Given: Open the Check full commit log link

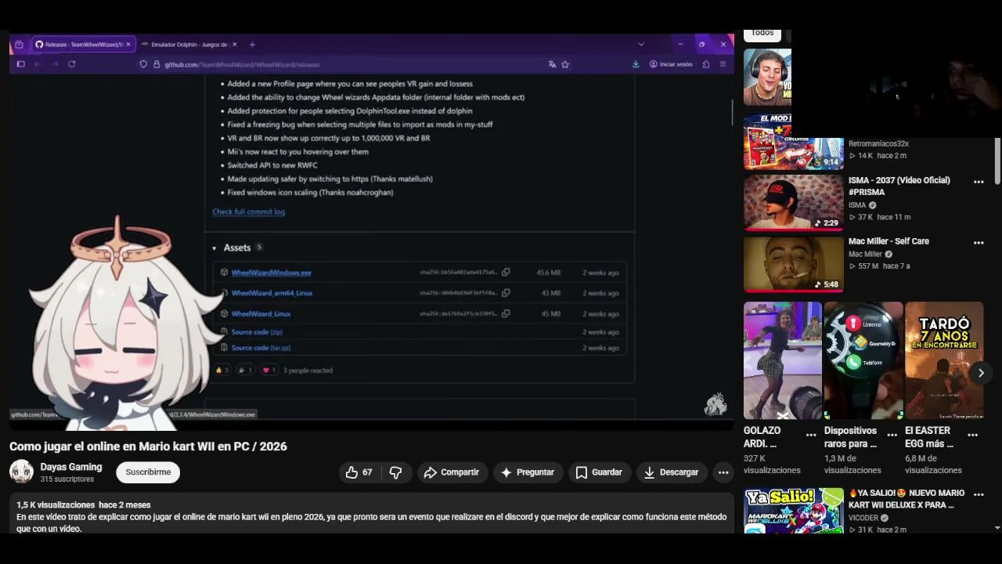Looking at the screenshot, I should point(248,211).
